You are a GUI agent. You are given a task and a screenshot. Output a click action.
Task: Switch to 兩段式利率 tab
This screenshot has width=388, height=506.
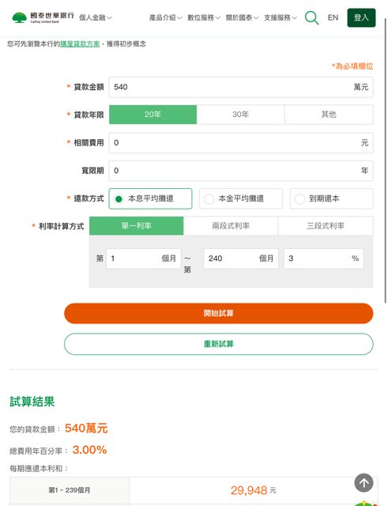pyautogui.click(x=231, y=226)
